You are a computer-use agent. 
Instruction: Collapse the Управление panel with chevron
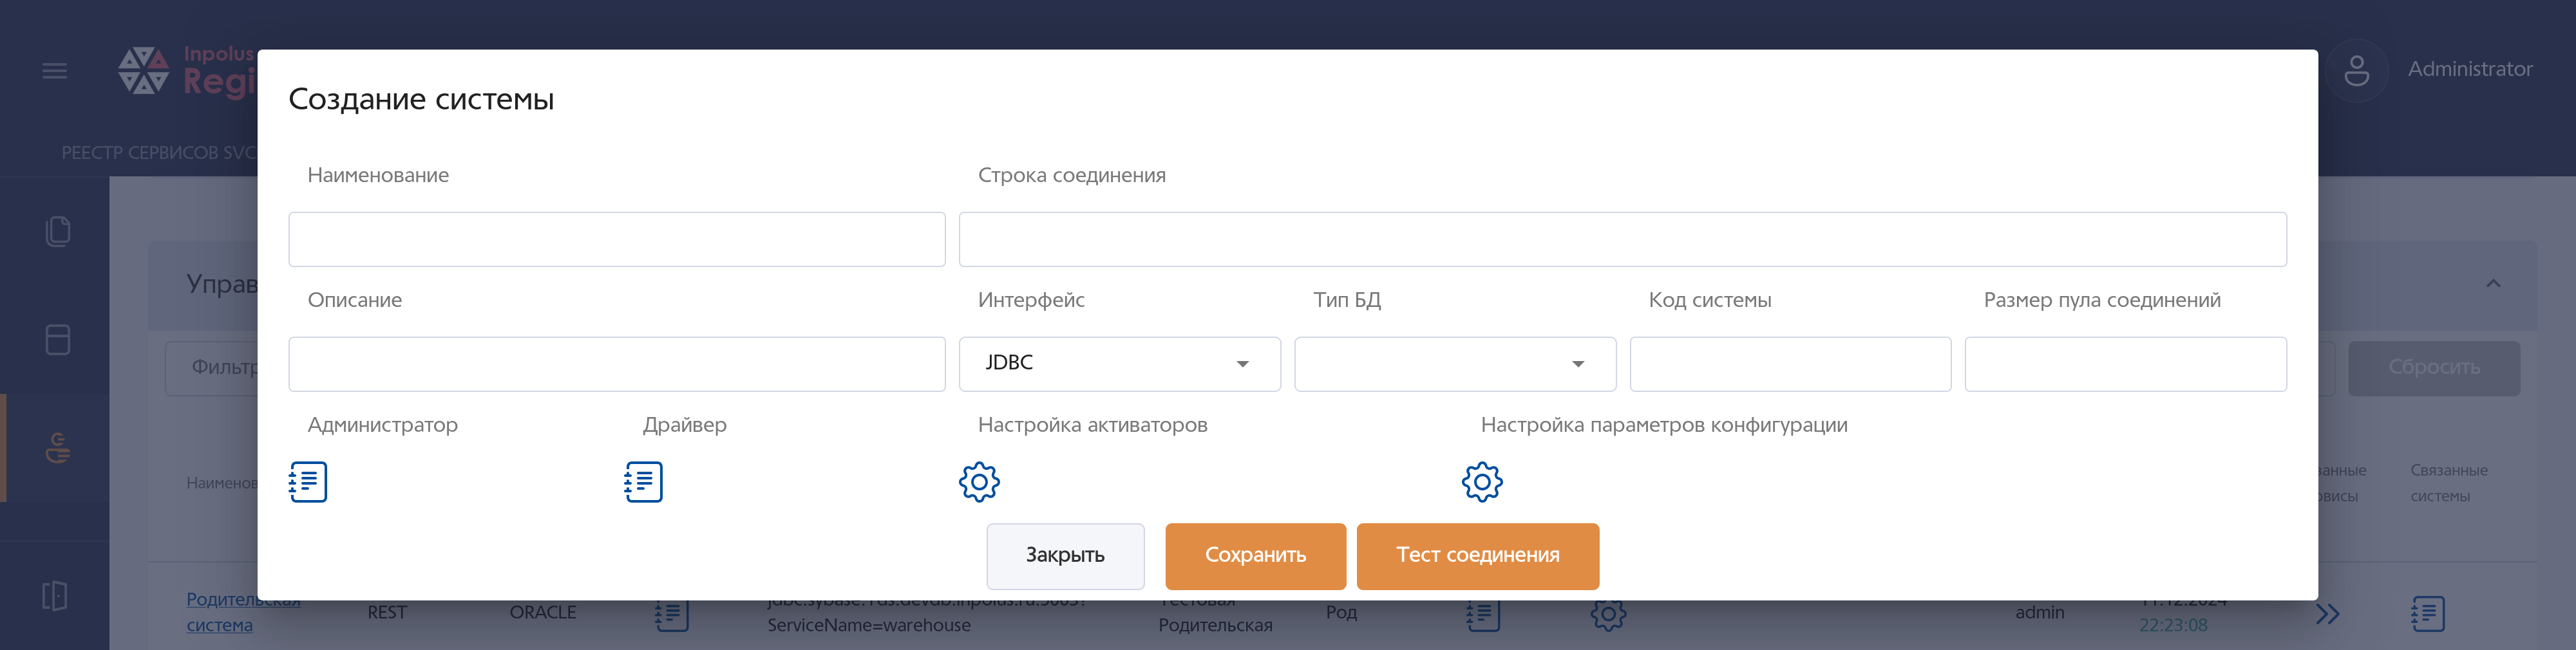[2493, 284]
